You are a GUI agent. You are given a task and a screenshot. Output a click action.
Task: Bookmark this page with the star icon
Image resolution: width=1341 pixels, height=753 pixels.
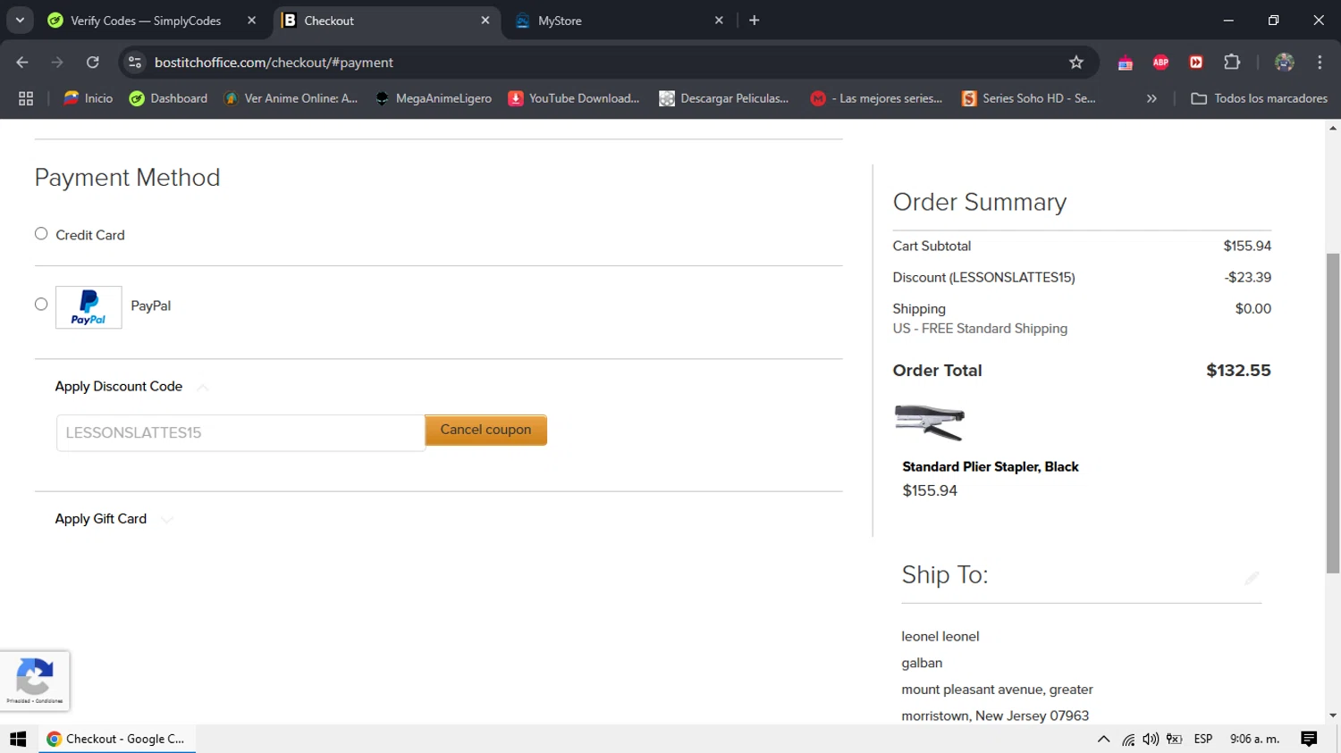1076,63
